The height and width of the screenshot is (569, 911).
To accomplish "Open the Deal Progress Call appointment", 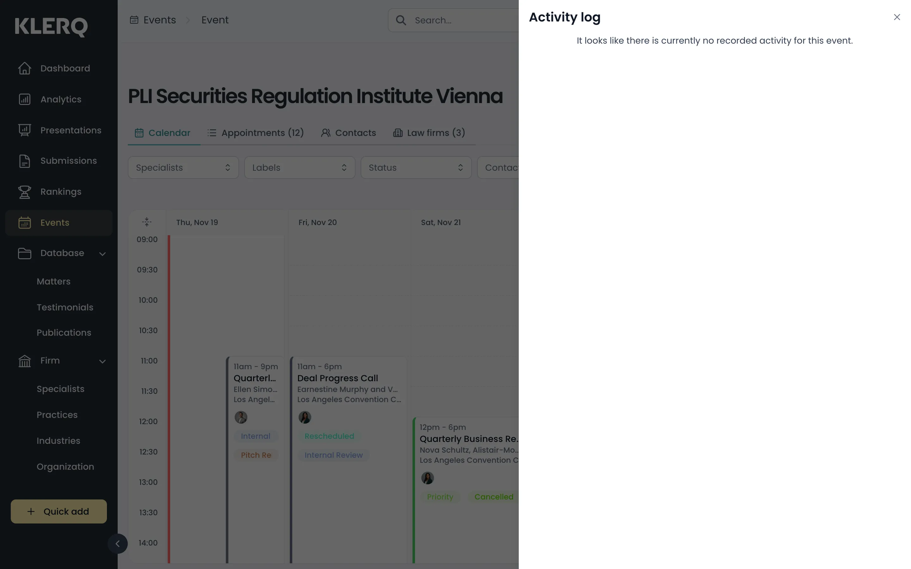I will (348, 460).
